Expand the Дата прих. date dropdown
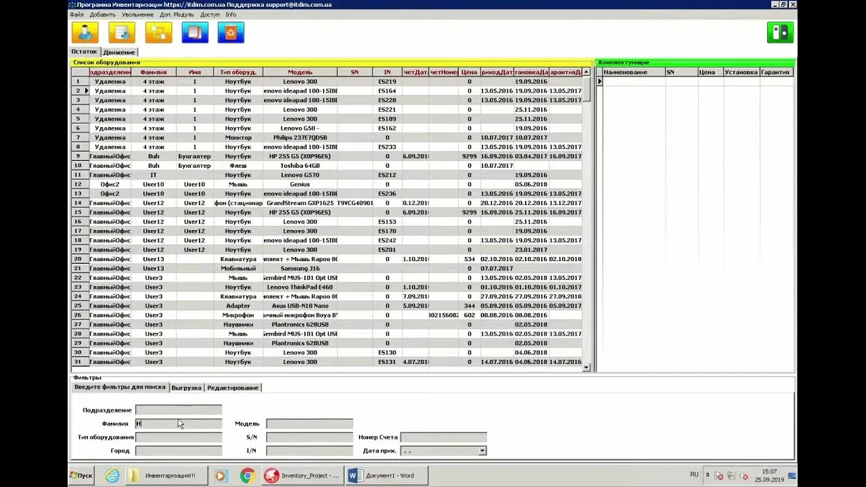 pos(482,450)
